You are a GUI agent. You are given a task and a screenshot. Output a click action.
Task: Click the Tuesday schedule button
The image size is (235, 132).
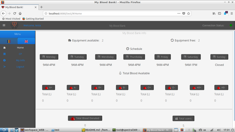tap(77, 57)
